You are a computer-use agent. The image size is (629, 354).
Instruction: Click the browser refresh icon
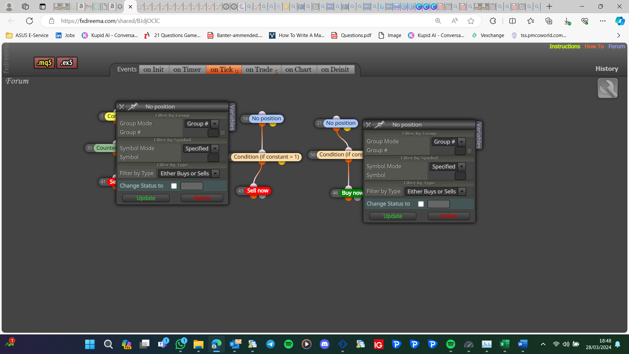[x=29, y=21]
